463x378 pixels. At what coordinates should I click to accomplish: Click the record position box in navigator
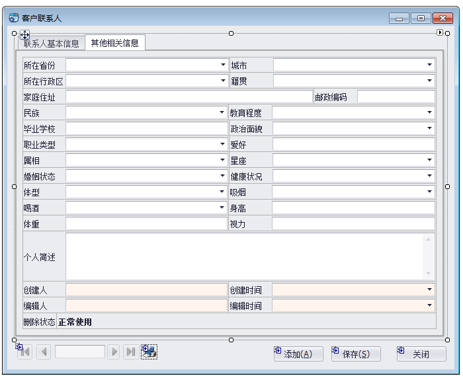pos(80,352)
